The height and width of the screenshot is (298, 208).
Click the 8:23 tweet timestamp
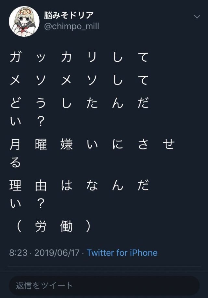[x=18, y=253]
